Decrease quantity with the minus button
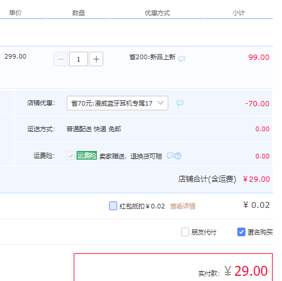 pos(61,59)
